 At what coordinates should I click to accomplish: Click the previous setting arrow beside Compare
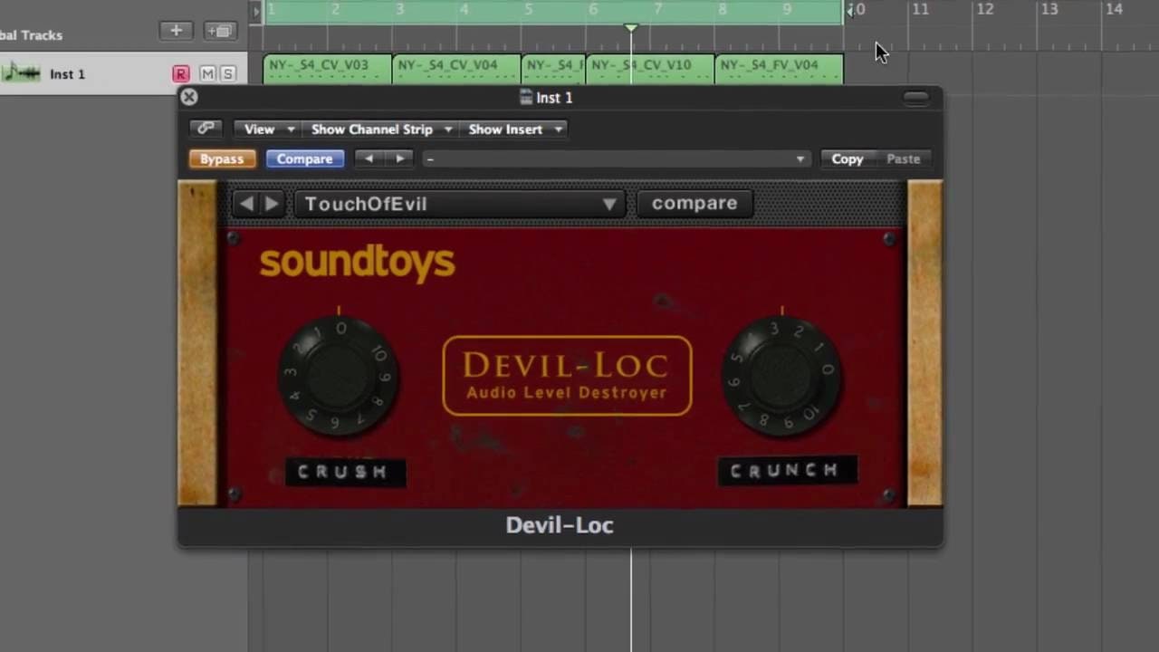point(368,158)
